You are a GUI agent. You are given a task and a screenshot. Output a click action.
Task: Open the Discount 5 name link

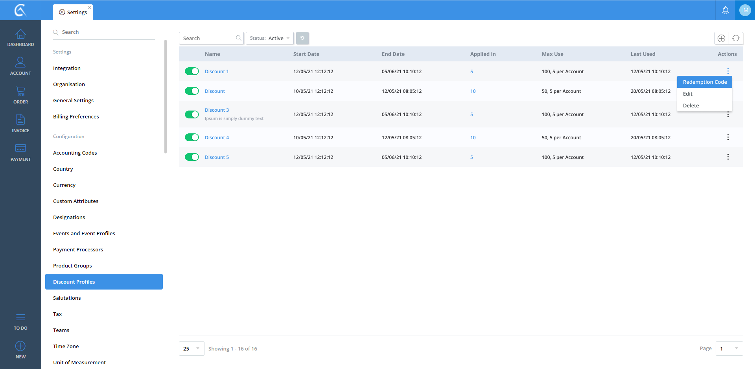point(217,157)
